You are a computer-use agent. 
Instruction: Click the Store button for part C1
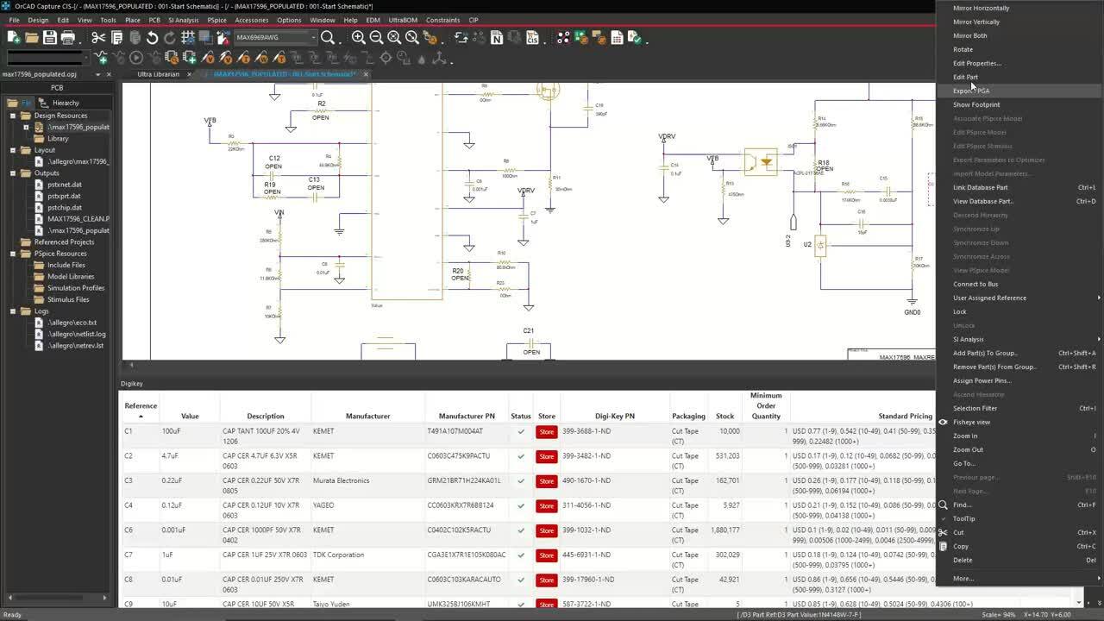point(545,431)
